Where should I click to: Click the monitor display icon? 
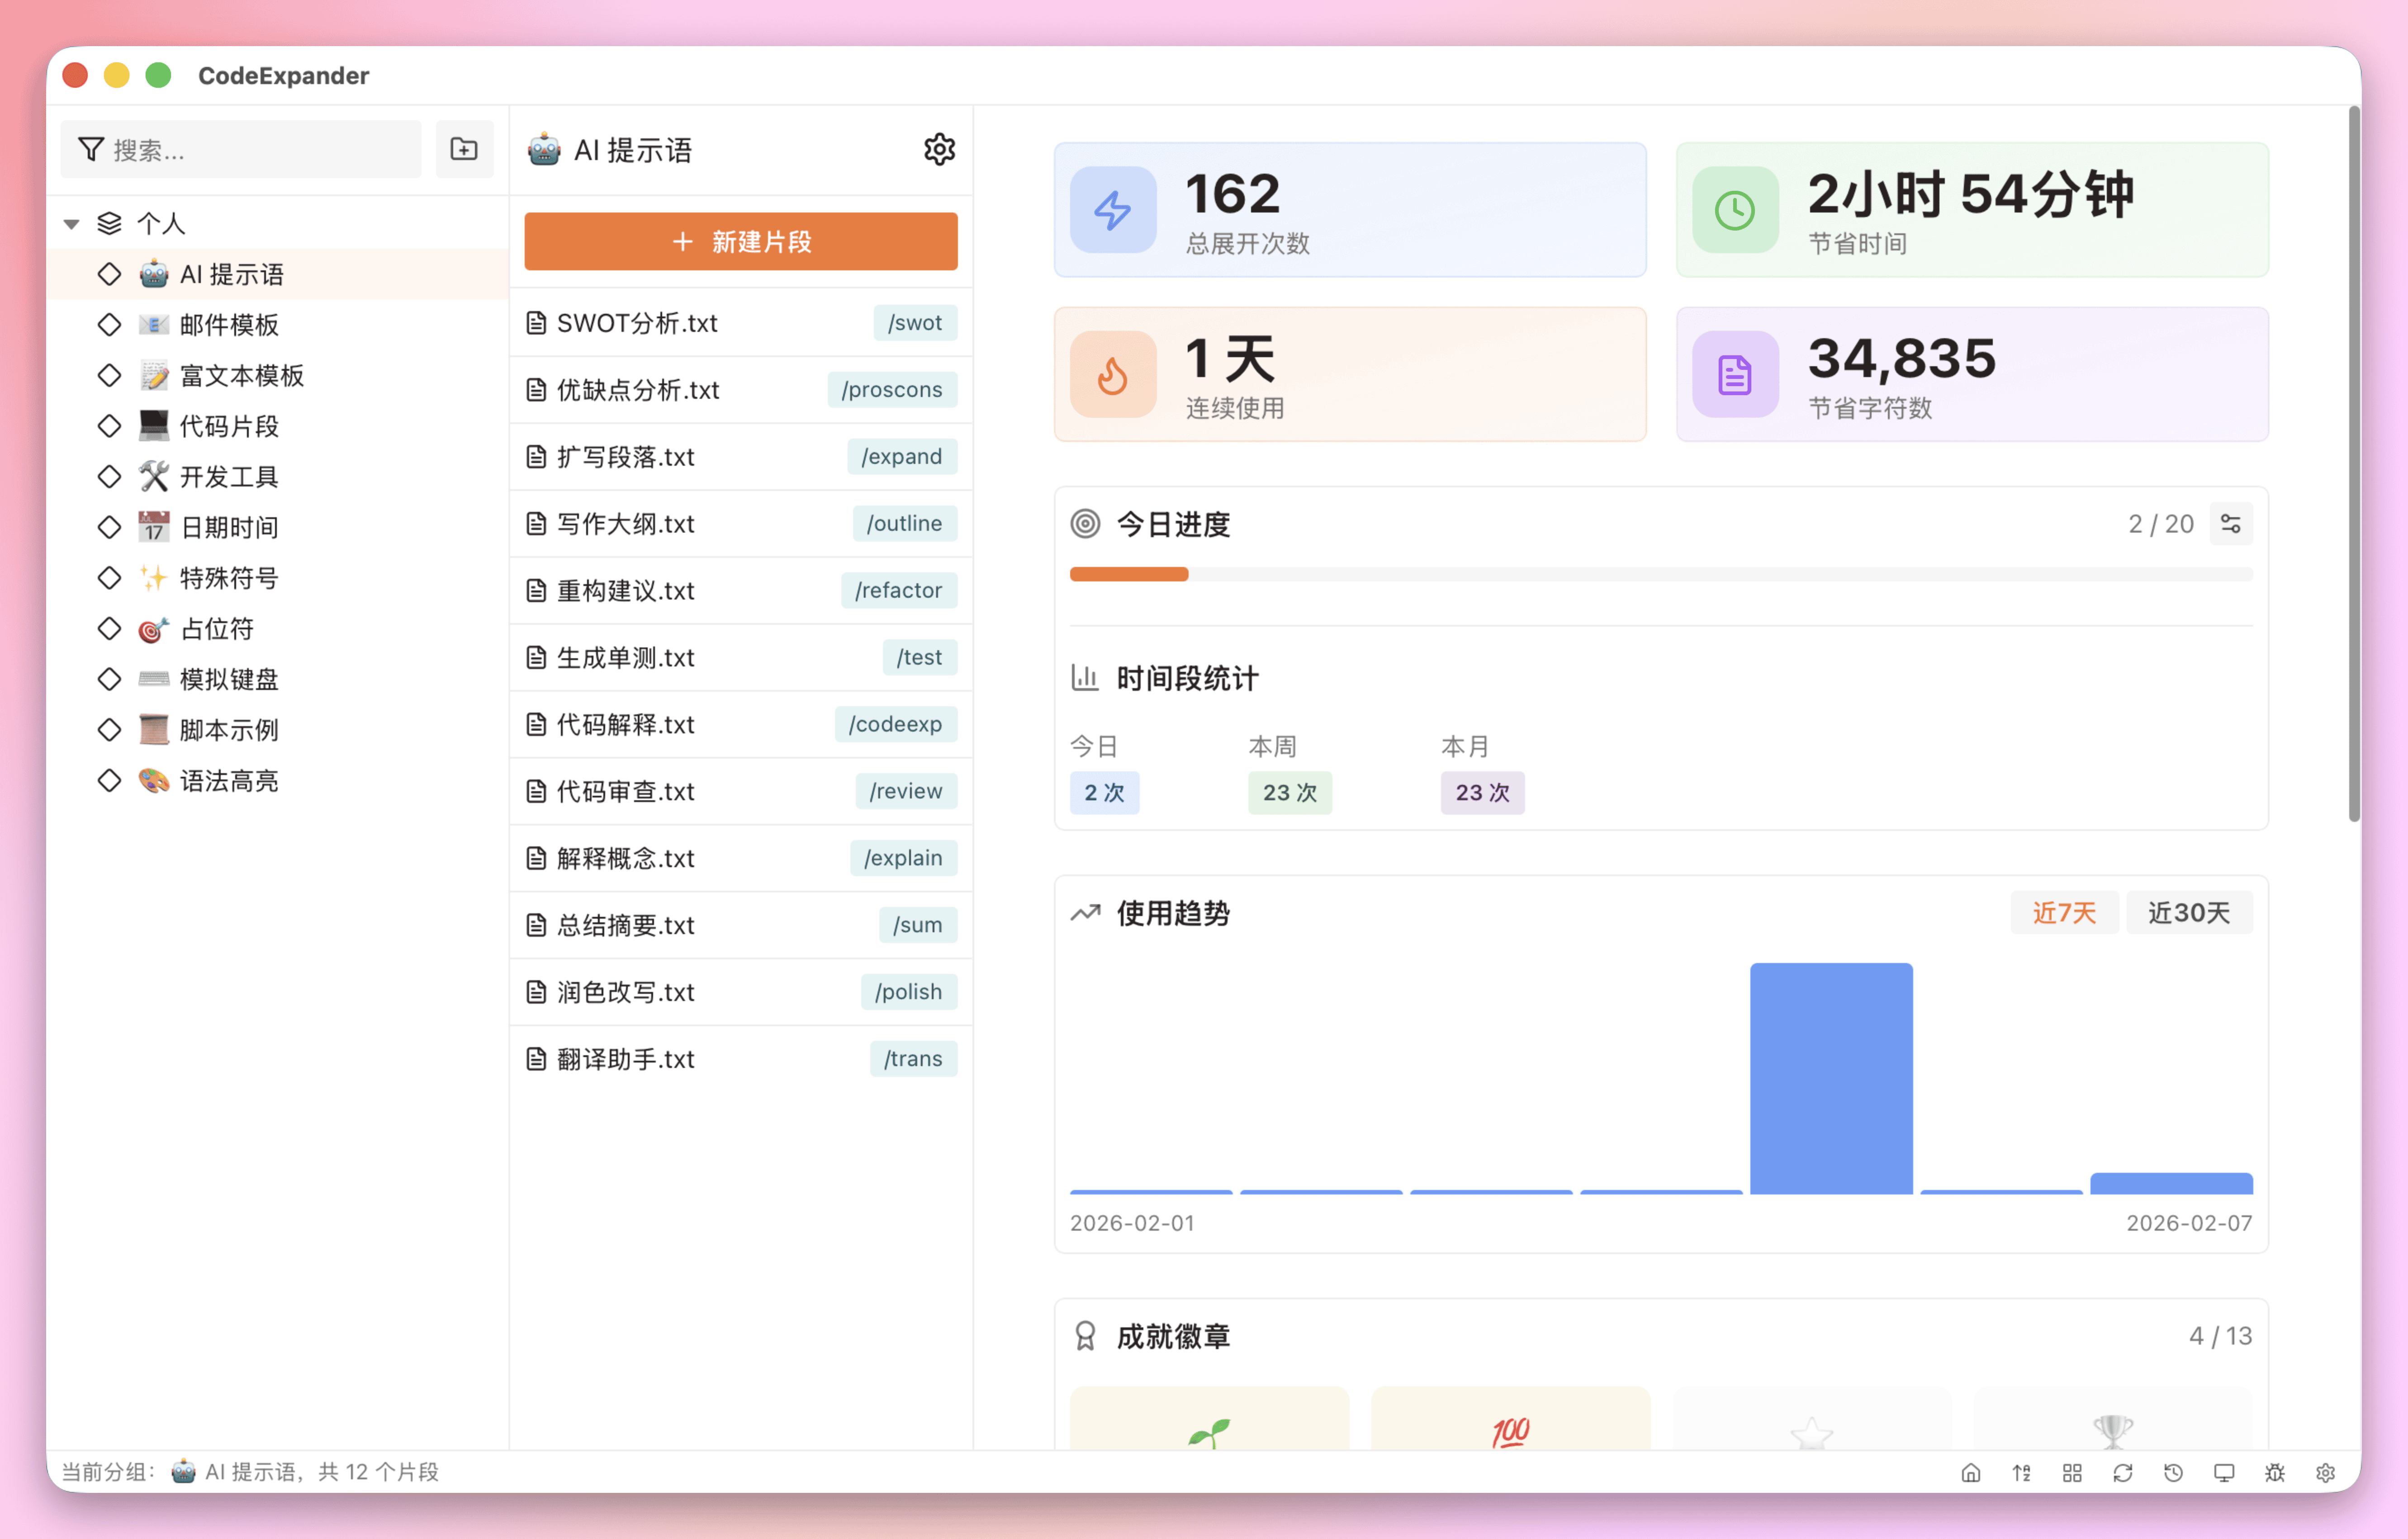tap(2224, 1472)
